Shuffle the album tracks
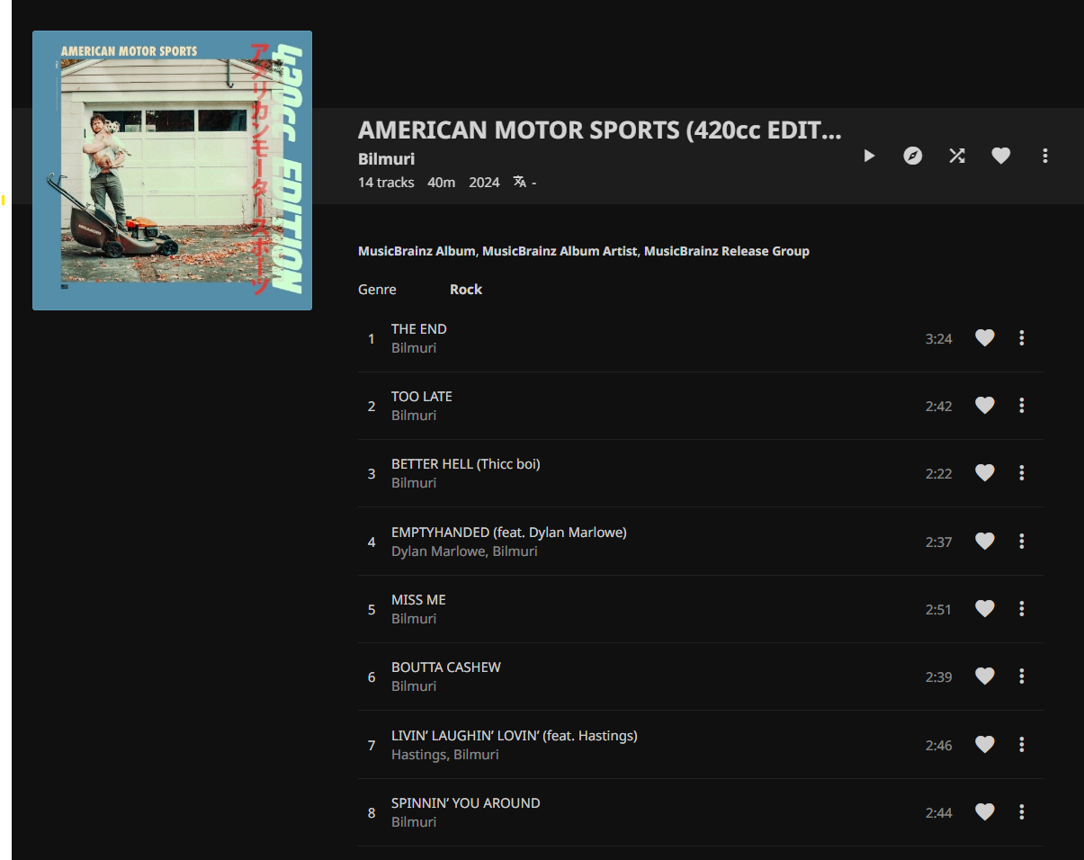1084x860 pixels. pos(956,156)
